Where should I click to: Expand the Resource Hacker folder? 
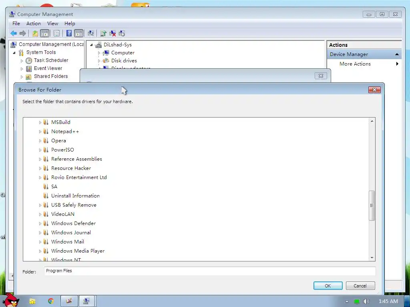point(40,168)
